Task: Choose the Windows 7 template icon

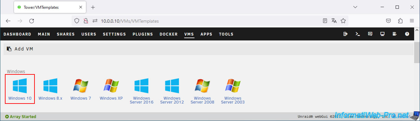Action: pos(81,86)
